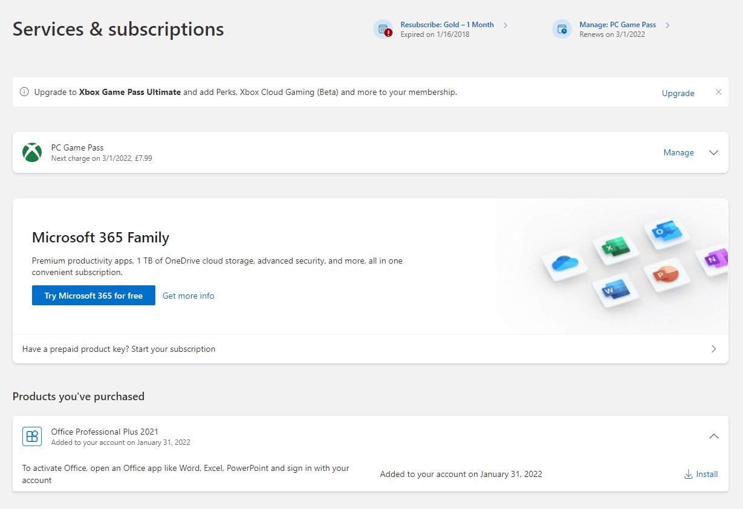
Task: Click Install for Office Professional Plus
Action: point(701,475)
